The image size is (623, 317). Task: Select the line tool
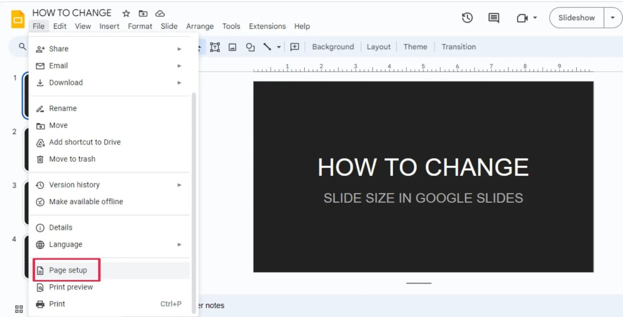pyautogui.click(x=268, y=47)
